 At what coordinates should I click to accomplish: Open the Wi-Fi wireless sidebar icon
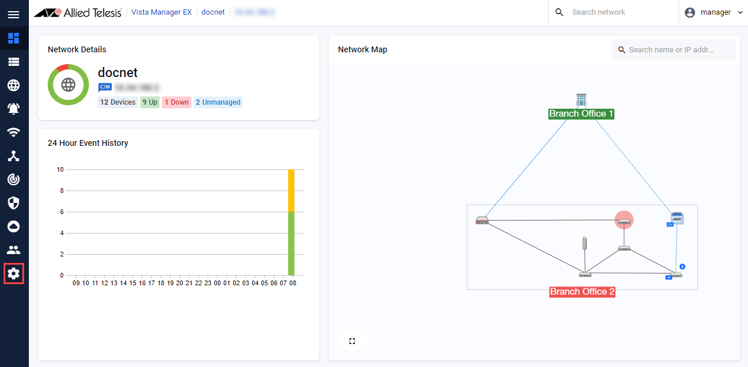[x=14, y=132]
